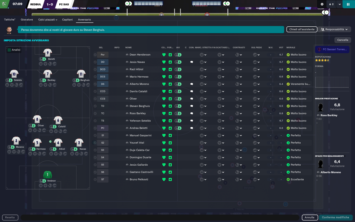Viewport: 355px width, 222px height.
Task: Click the Annulla button
Action: click(310, 218)
